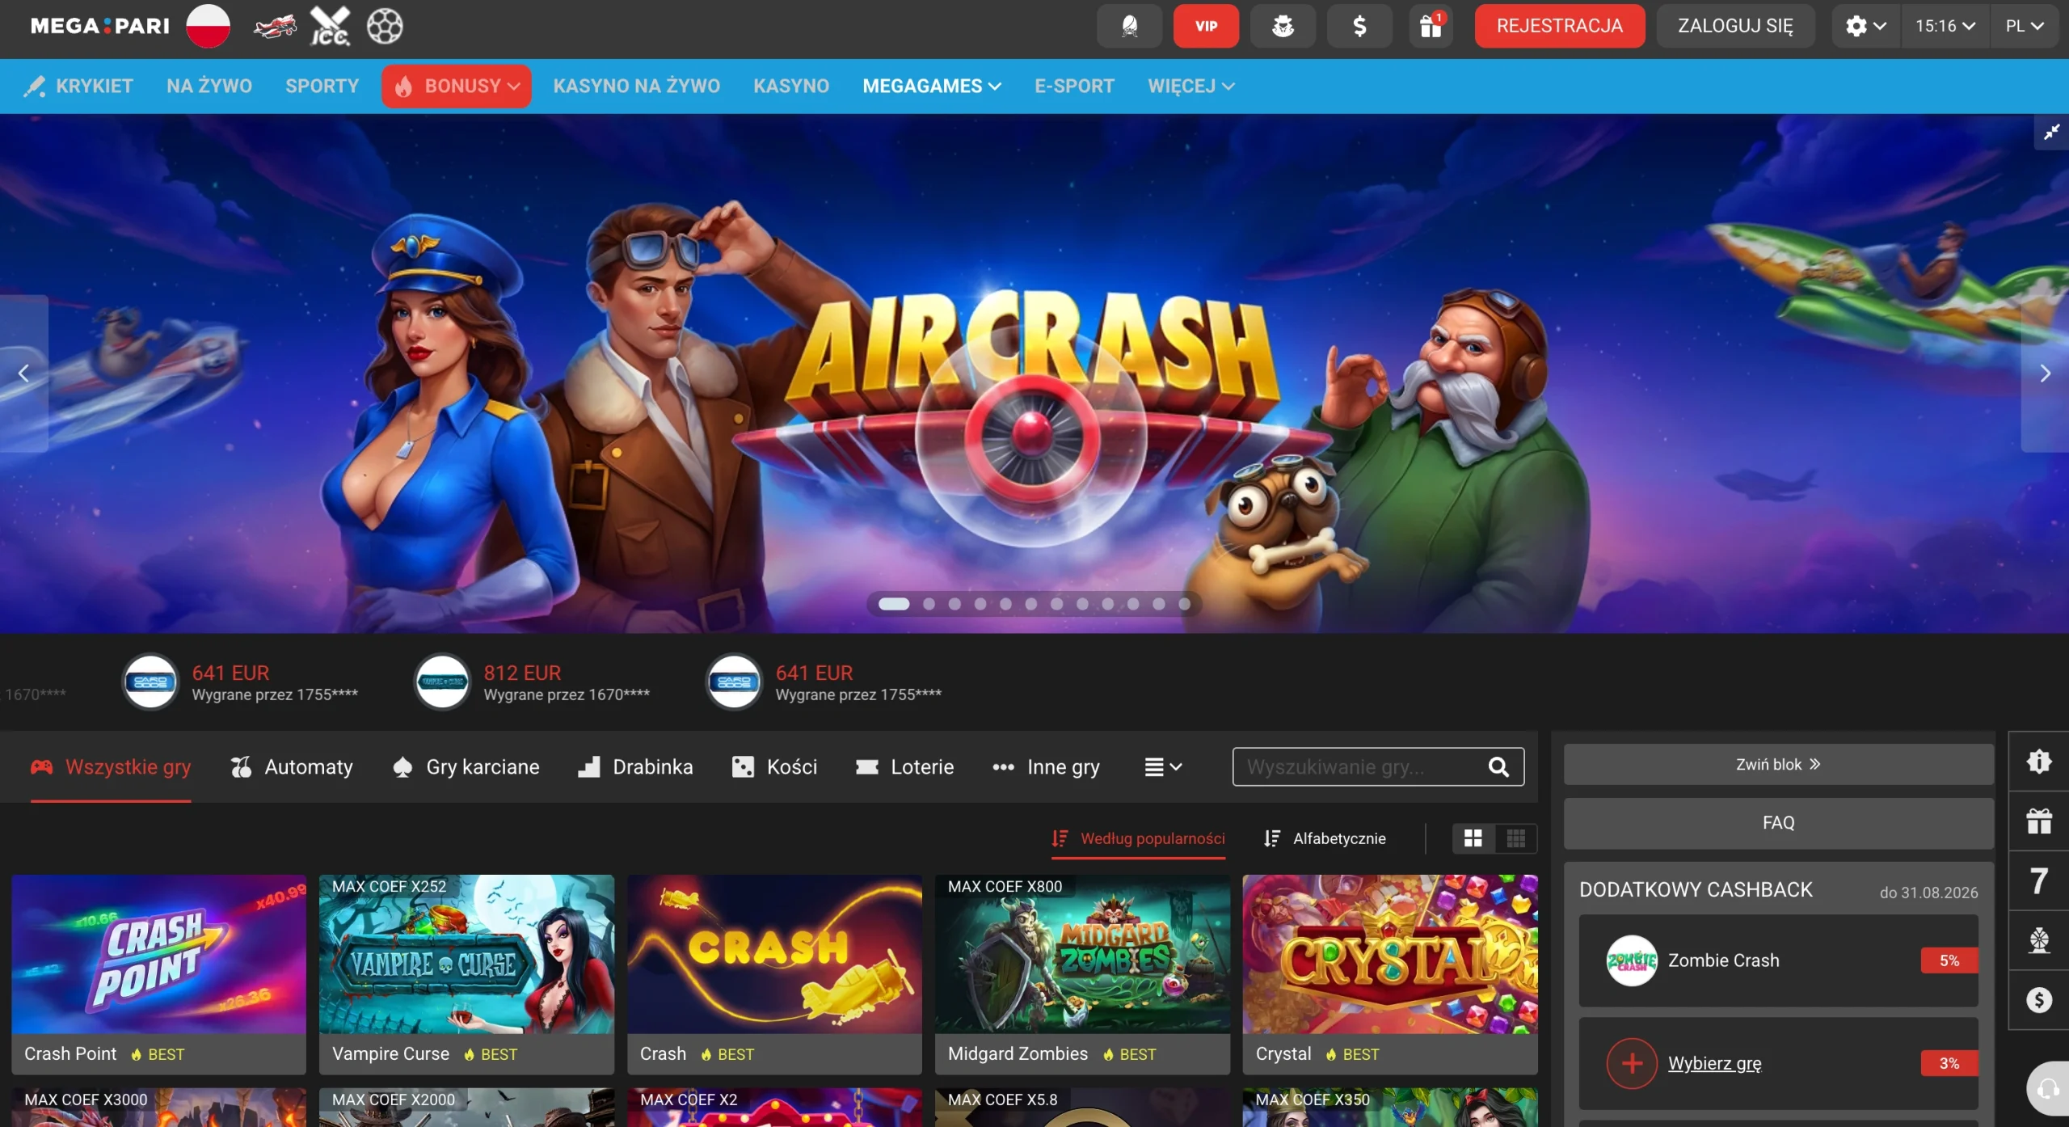
Task: Click the dollar coin sidebar icon
Action: (2038, 1000)
